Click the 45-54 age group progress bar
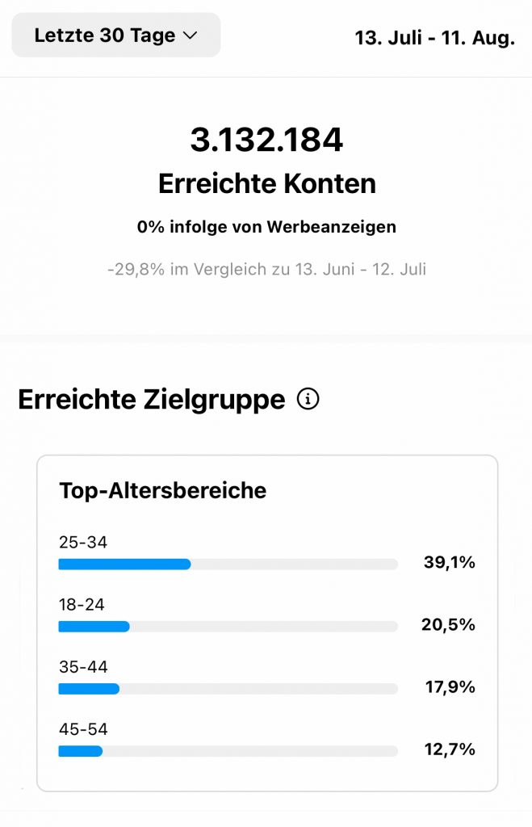This screenshot has height=827, width=532. (228, 751)
